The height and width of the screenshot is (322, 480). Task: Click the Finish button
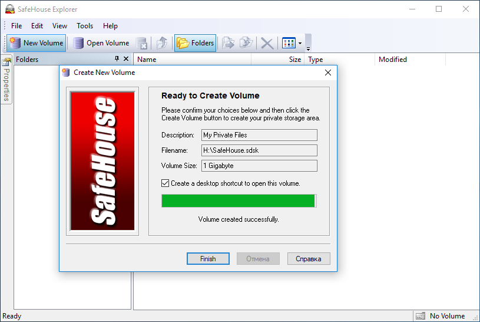[208, 258]
